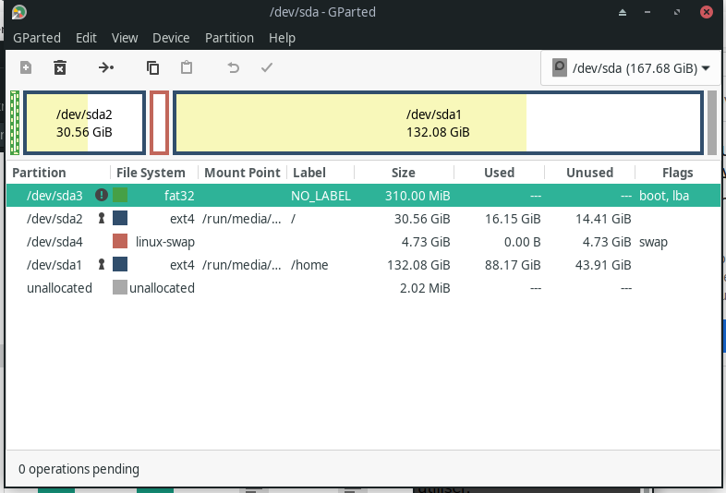Screen dimensions: 726x493
Task: Click the blue ext4 swatch on /dev/sda1 row
Action: 120,264
